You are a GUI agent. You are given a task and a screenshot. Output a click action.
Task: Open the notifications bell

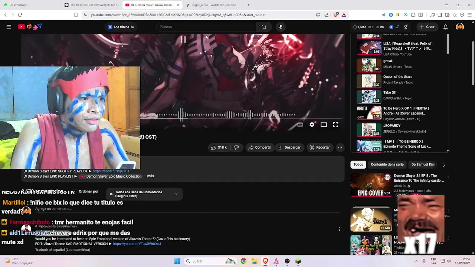pos(445,27)
